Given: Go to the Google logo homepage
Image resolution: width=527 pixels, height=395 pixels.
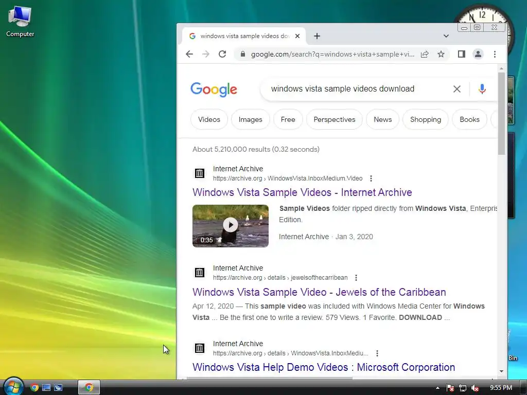Looking at the screenshot, I should click(214, 89).
